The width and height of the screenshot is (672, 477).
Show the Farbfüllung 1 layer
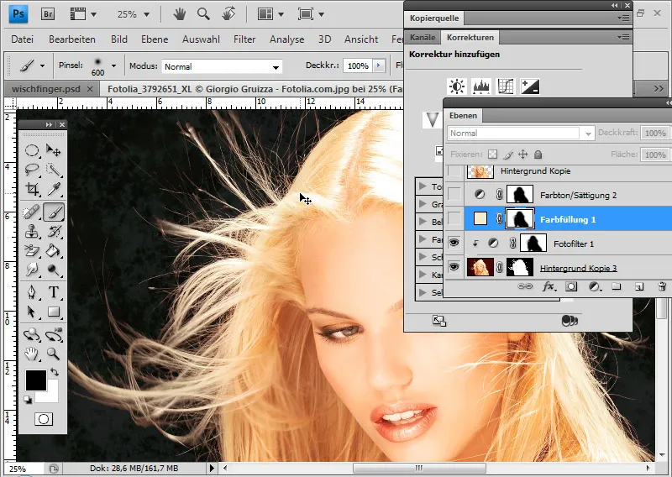click(454, 219)
